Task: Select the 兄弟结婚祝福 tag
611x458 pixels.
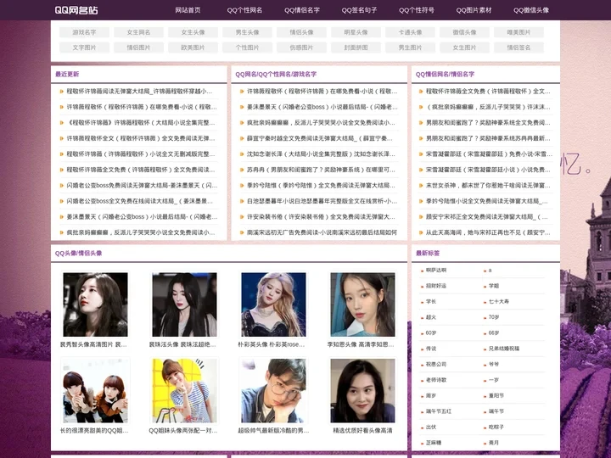Action: point(504,349)
